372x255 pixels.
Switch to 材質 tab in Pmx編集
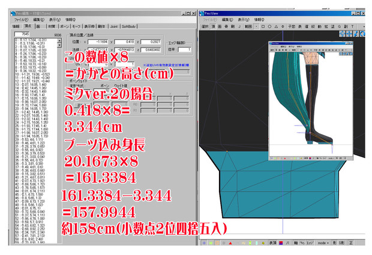52,26
